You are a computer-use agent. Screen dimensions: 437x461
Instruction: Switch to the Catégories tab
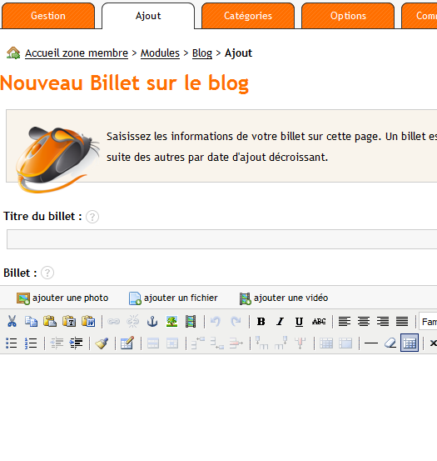click(x=248, y=16)
